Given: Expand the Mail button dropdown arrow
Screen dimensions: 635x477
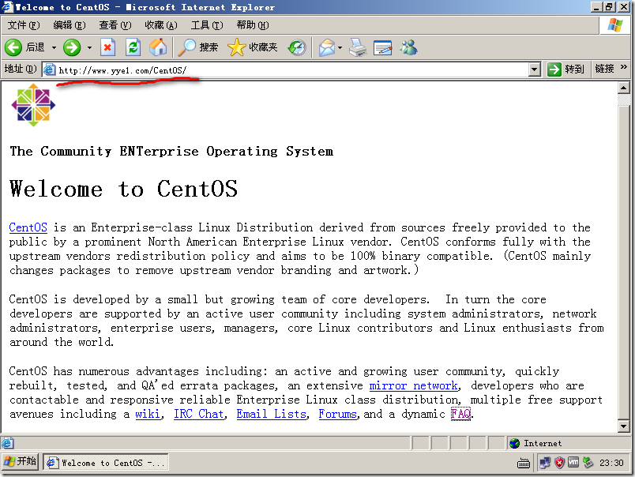Looking at the screenshot, I should (x=340, y=48).
